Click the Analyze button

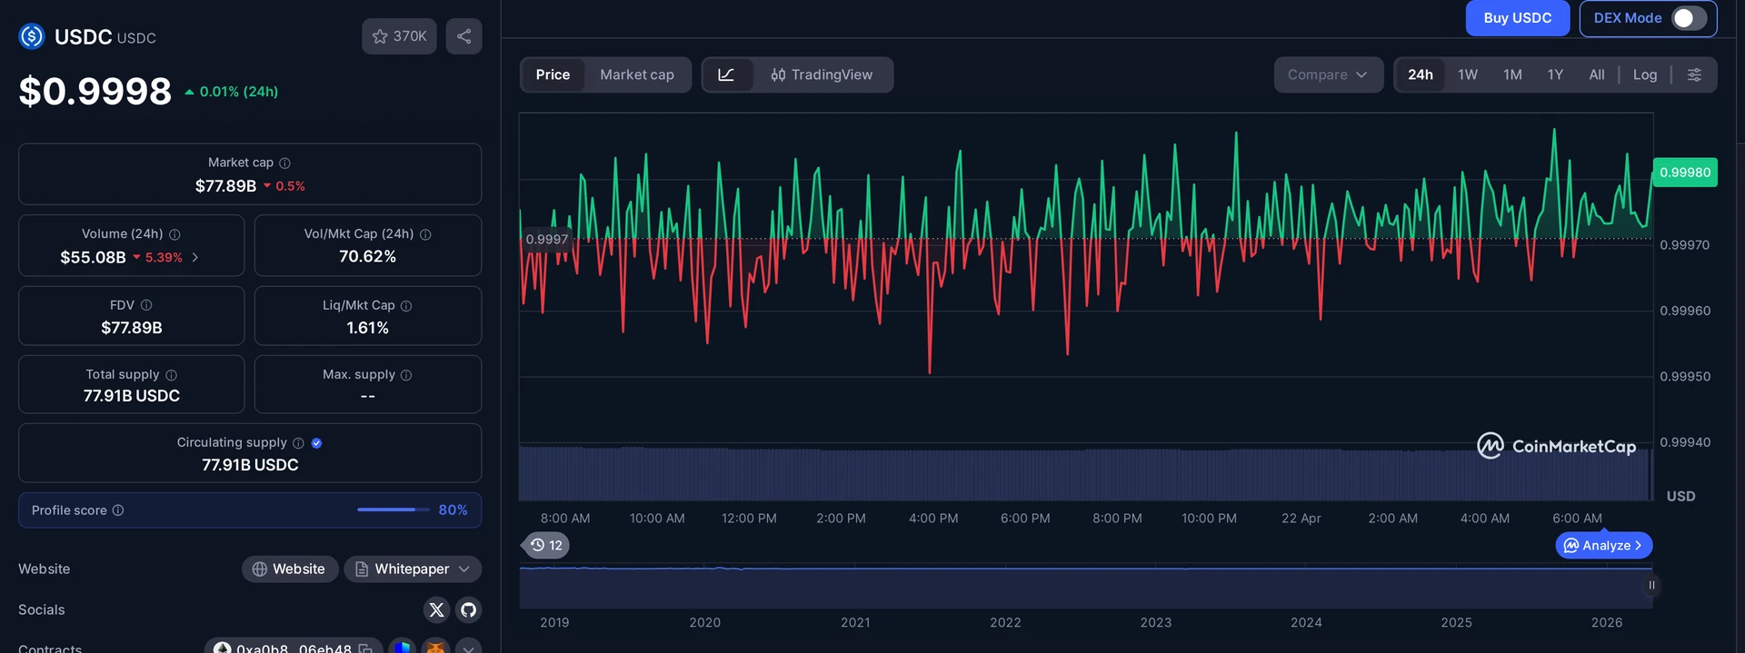click(1604, 545)
